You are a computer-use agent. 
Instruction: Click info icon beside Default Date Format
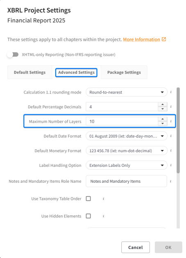(171, 136)
